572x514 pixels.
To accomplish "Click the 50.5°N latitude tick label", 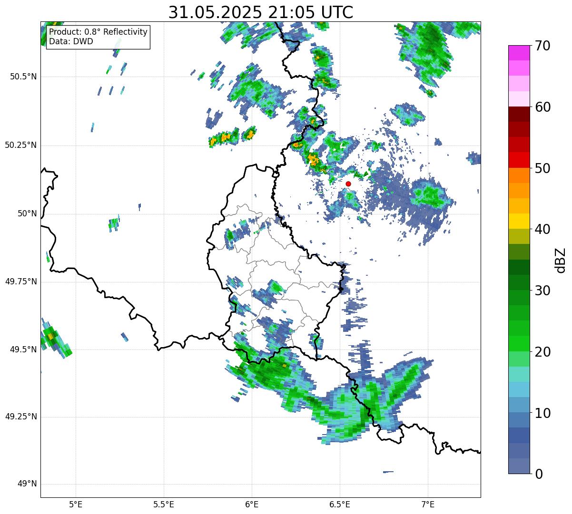I will [23, 77].
